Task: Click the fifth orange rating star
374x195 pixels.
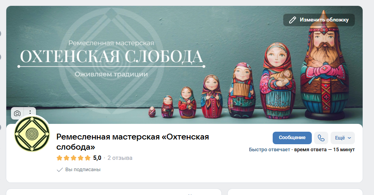Action: click(88, 158)
